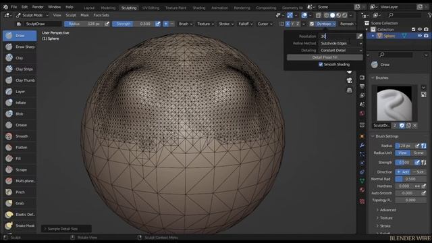Open the File menu
Image resolution: width=432 pixels, height=243 pixels.
point(13,7)
